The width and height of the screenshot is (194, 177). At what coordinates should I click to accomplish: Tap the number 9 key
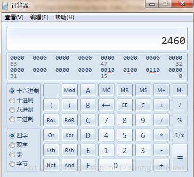[143, 120]
